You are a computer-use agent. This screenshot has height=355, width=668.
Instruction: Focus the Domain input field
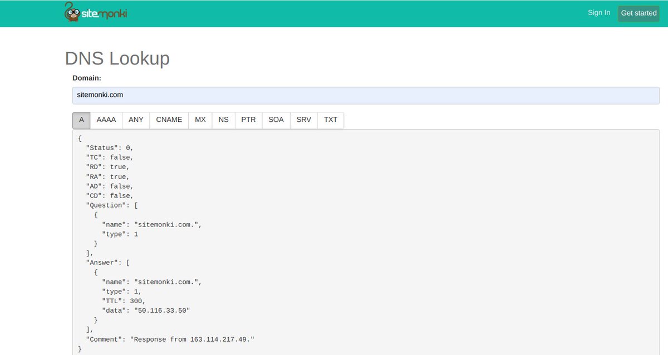(x=366, y=95)
